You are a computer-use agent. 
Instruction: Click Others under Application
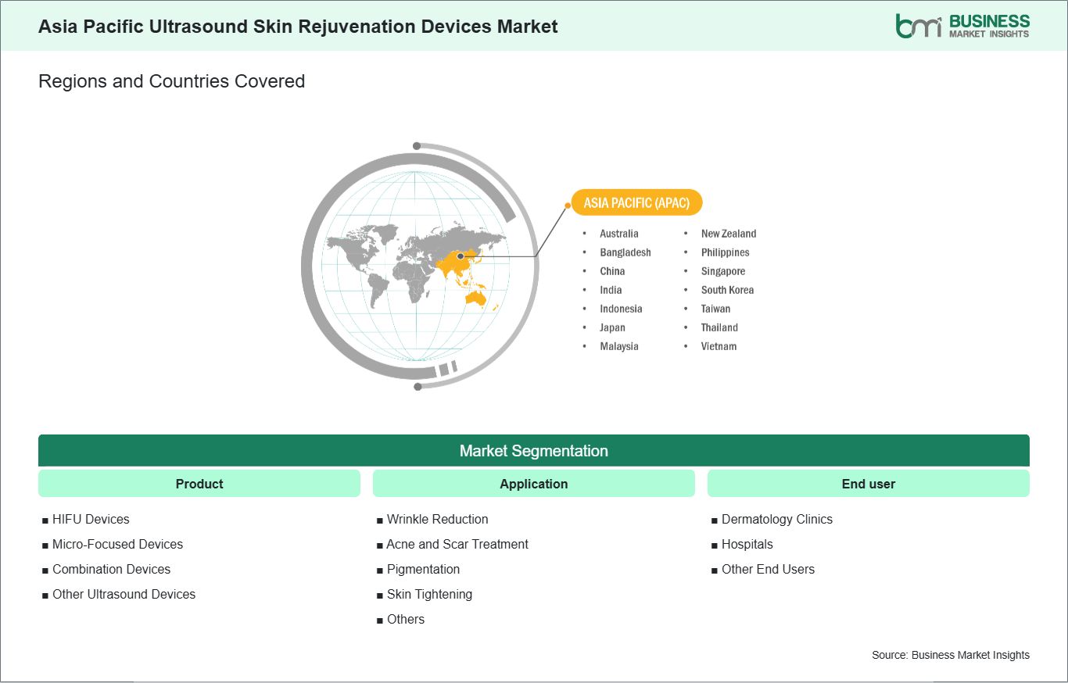tap(406, 619)
